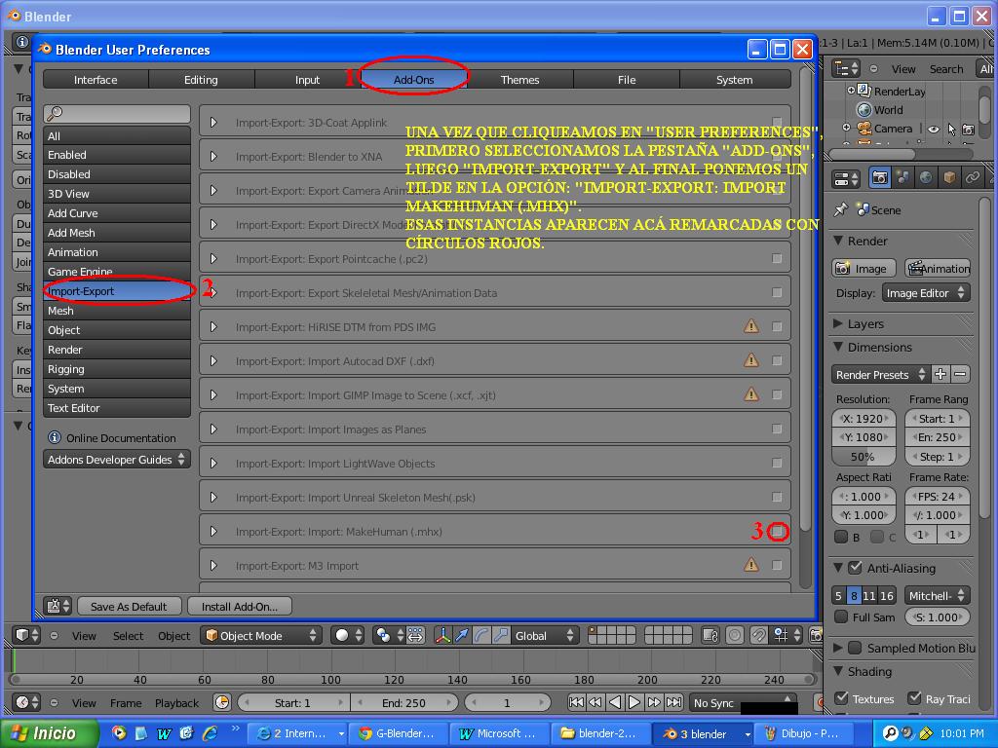Open the timeline editor type clock icon
Viewport: 998px width, 748px height.
pyautogui.click(x=26, y=703)
